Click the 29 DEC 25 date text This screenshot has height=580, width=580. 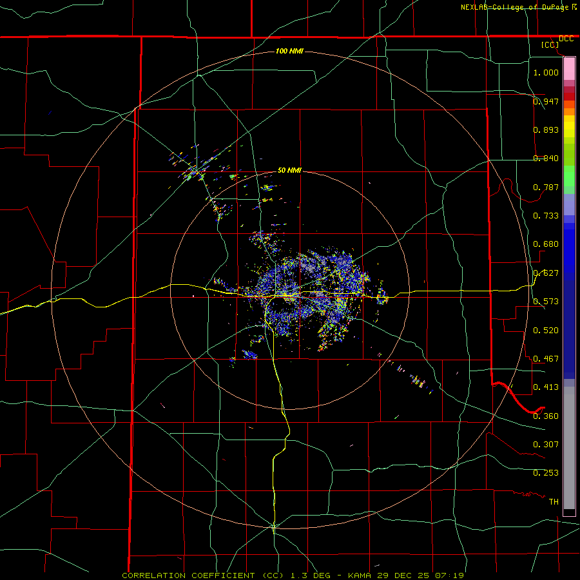(x=403, y=575)
